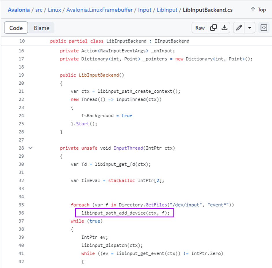Download the raw file icon
This screenshot has height=268, width=272.
click(x=224, y=28)
